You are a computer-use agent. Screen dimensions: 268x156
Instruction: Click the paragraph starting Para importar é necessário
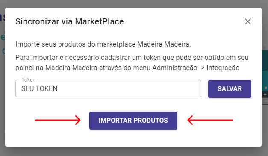pos(132,63)
